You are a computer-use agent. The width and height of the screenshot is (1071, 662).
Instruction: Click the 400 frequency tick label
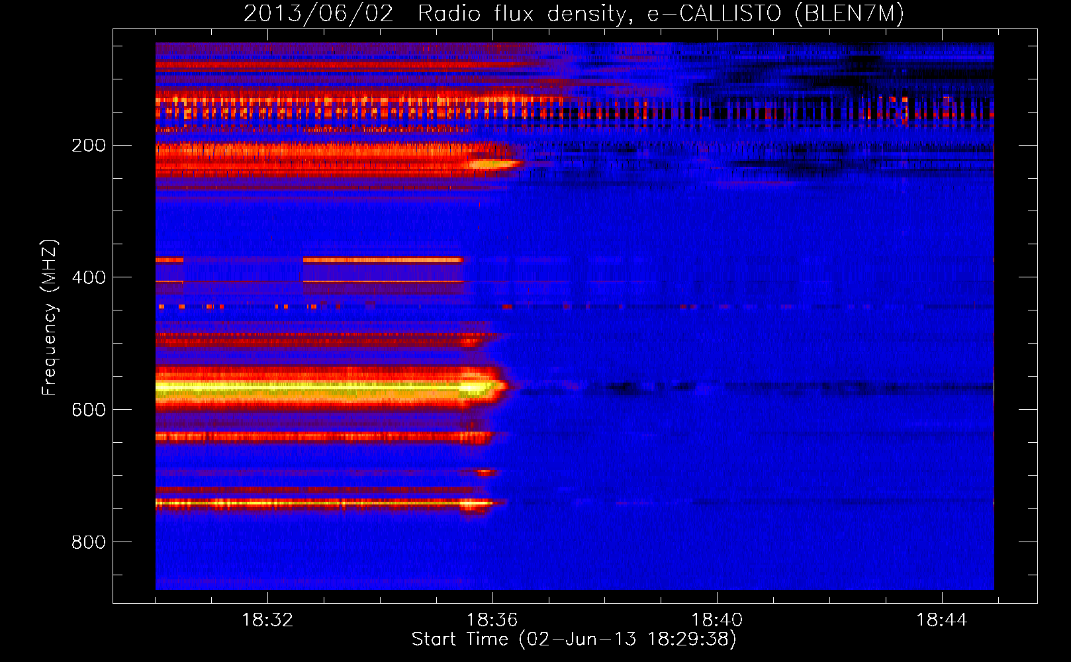(89, 277)
